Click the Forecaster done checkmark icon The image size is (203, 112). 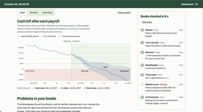(142, 75)
